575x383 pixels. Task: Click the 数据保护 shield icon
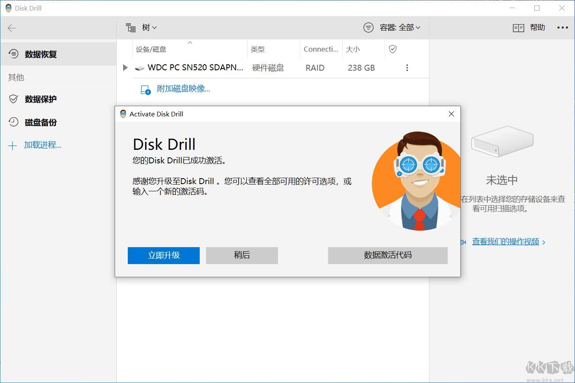click(13, 99)
